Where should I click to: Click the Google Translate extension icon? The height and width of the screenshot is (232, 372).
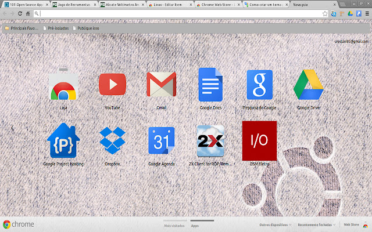333,14
